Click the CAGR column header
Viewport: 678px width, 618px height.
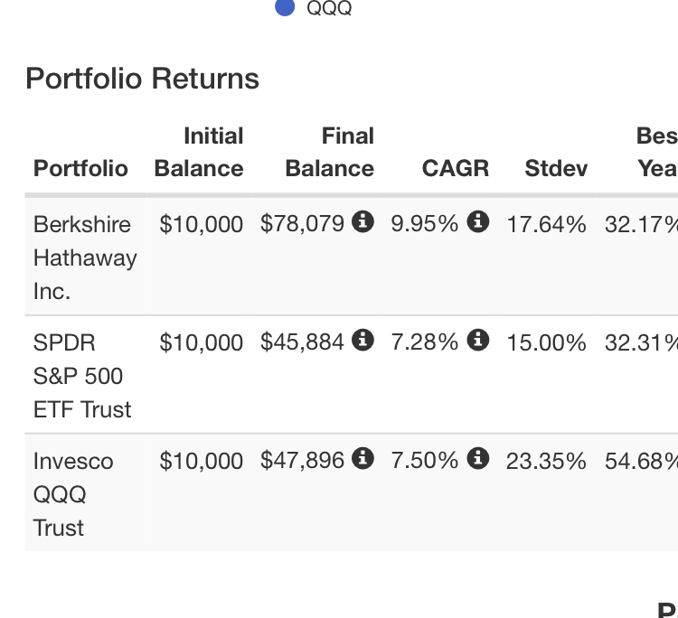tap(456, 169)
